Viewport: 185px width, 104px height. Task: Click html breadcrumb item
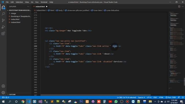click(x=52, y=10)
